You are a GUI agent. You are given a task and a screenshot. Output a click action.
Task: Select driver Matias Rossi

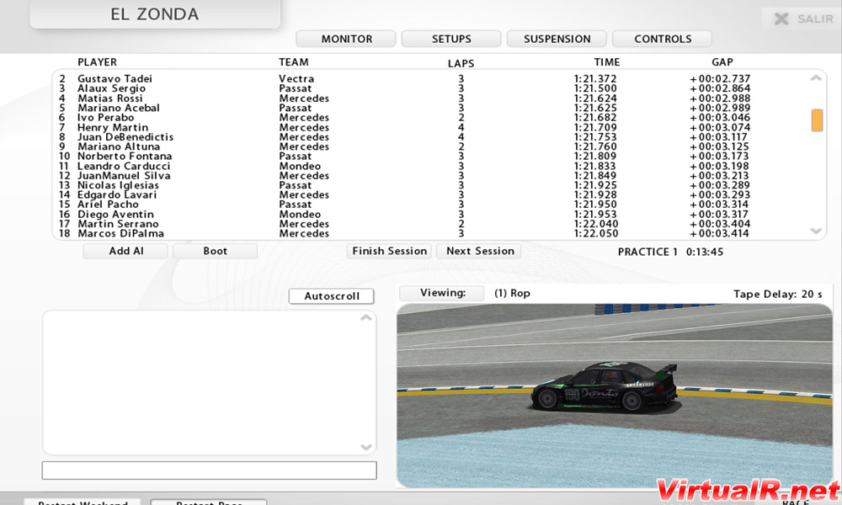pyautogui.click(x=110, y=98)
